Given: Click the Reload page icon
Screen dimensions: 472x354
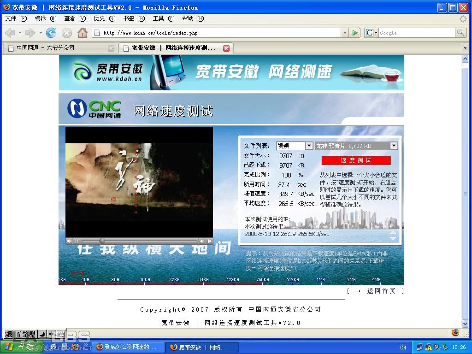Looking at the screenshot, I should coord(51,33).
